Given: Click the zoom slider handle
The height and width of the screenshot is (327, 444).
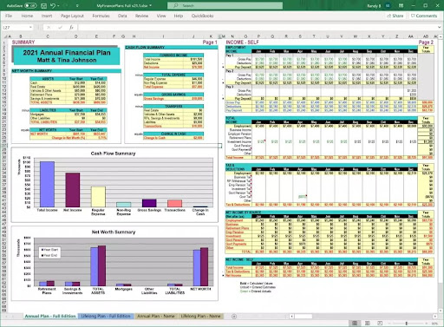Looking at the screenshot, I should point(407,324).
